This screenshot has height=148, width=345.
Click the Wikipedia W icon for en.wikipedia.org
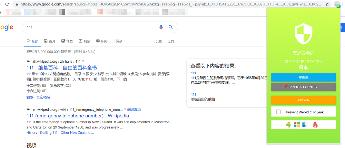tap(28, 109)
